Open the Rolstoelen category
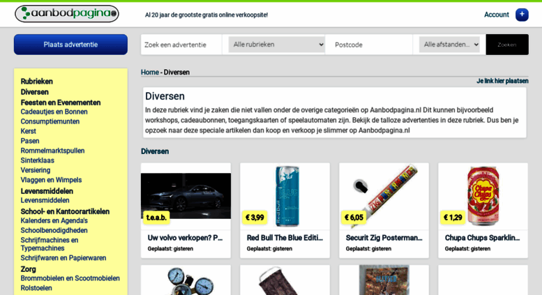The height and width of the screenshot is (295, 542). 36,288
